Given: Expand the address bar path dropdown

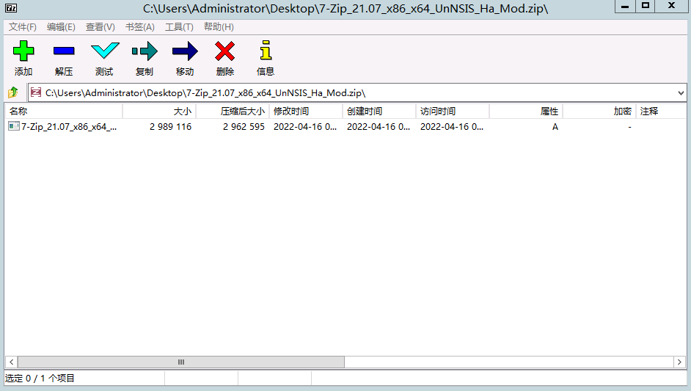Looking at the screenshot, I should click(681, 93).
